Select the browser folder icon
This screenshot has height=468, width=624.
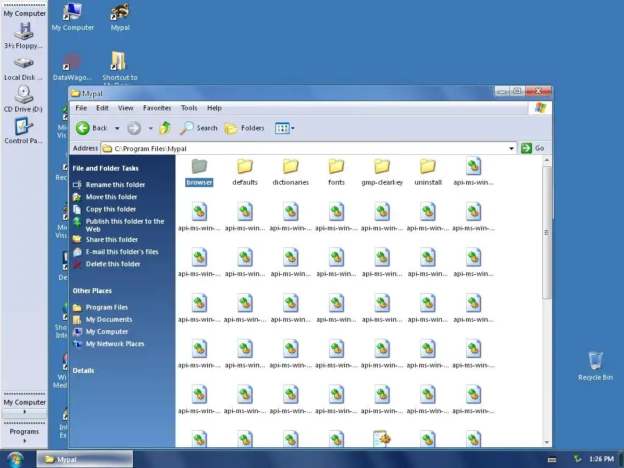coord(199,166)
